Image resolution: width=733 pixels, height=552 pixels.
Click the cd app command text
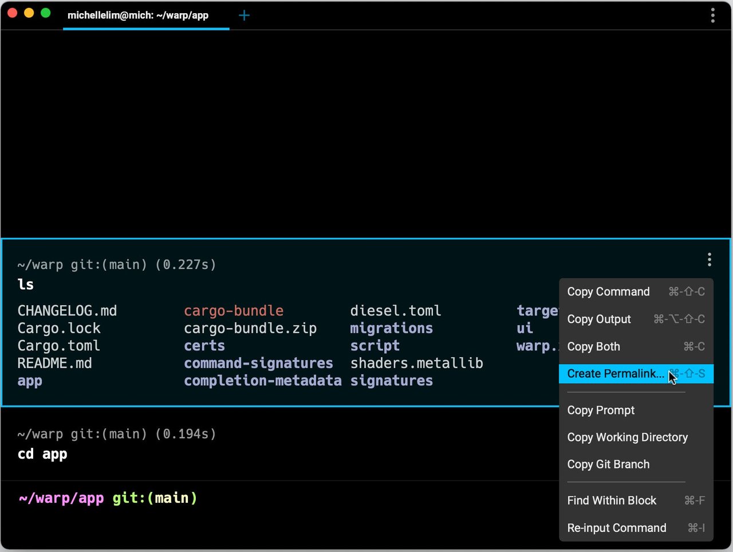click(42, 454)
